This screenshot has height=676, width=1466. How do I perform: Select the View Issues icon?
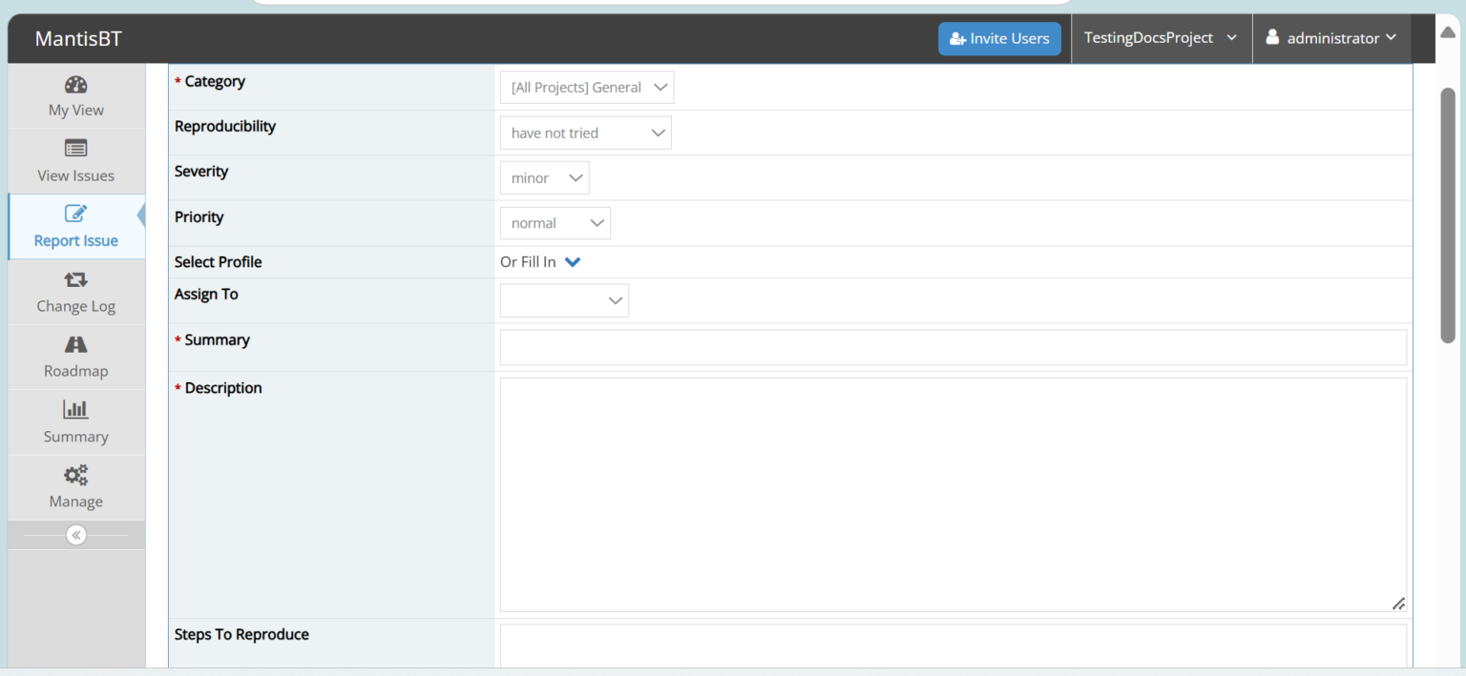point(75,149)
